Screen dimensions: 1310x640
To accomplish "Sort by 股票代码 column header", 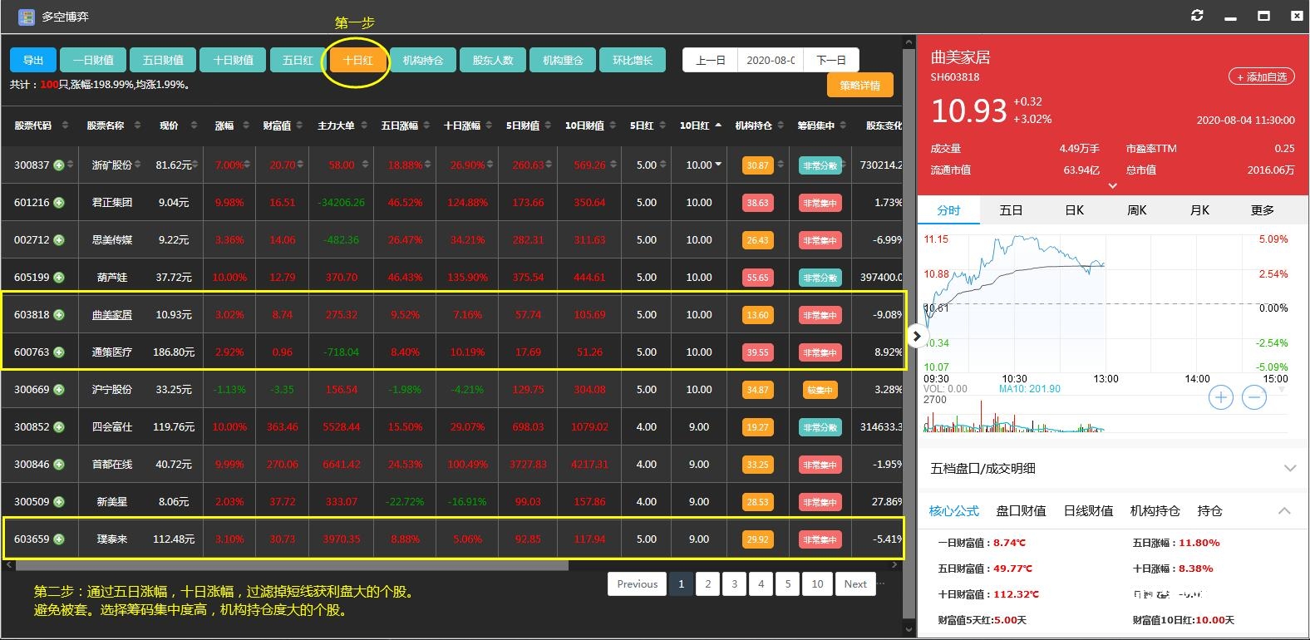I will (x=40, y=126).
